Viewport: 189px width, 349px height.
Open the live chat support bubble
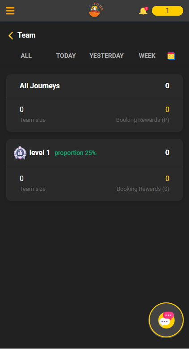(x=166, y=320)
